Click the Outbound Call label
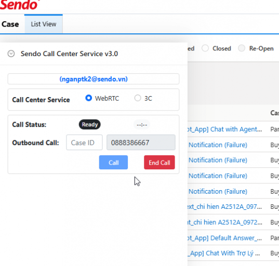279x266 pixels. pos(35,143)
